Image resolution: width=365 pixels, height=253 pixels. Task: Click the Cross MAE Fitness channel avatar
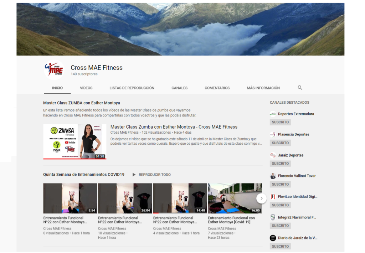tap(54, 70)
